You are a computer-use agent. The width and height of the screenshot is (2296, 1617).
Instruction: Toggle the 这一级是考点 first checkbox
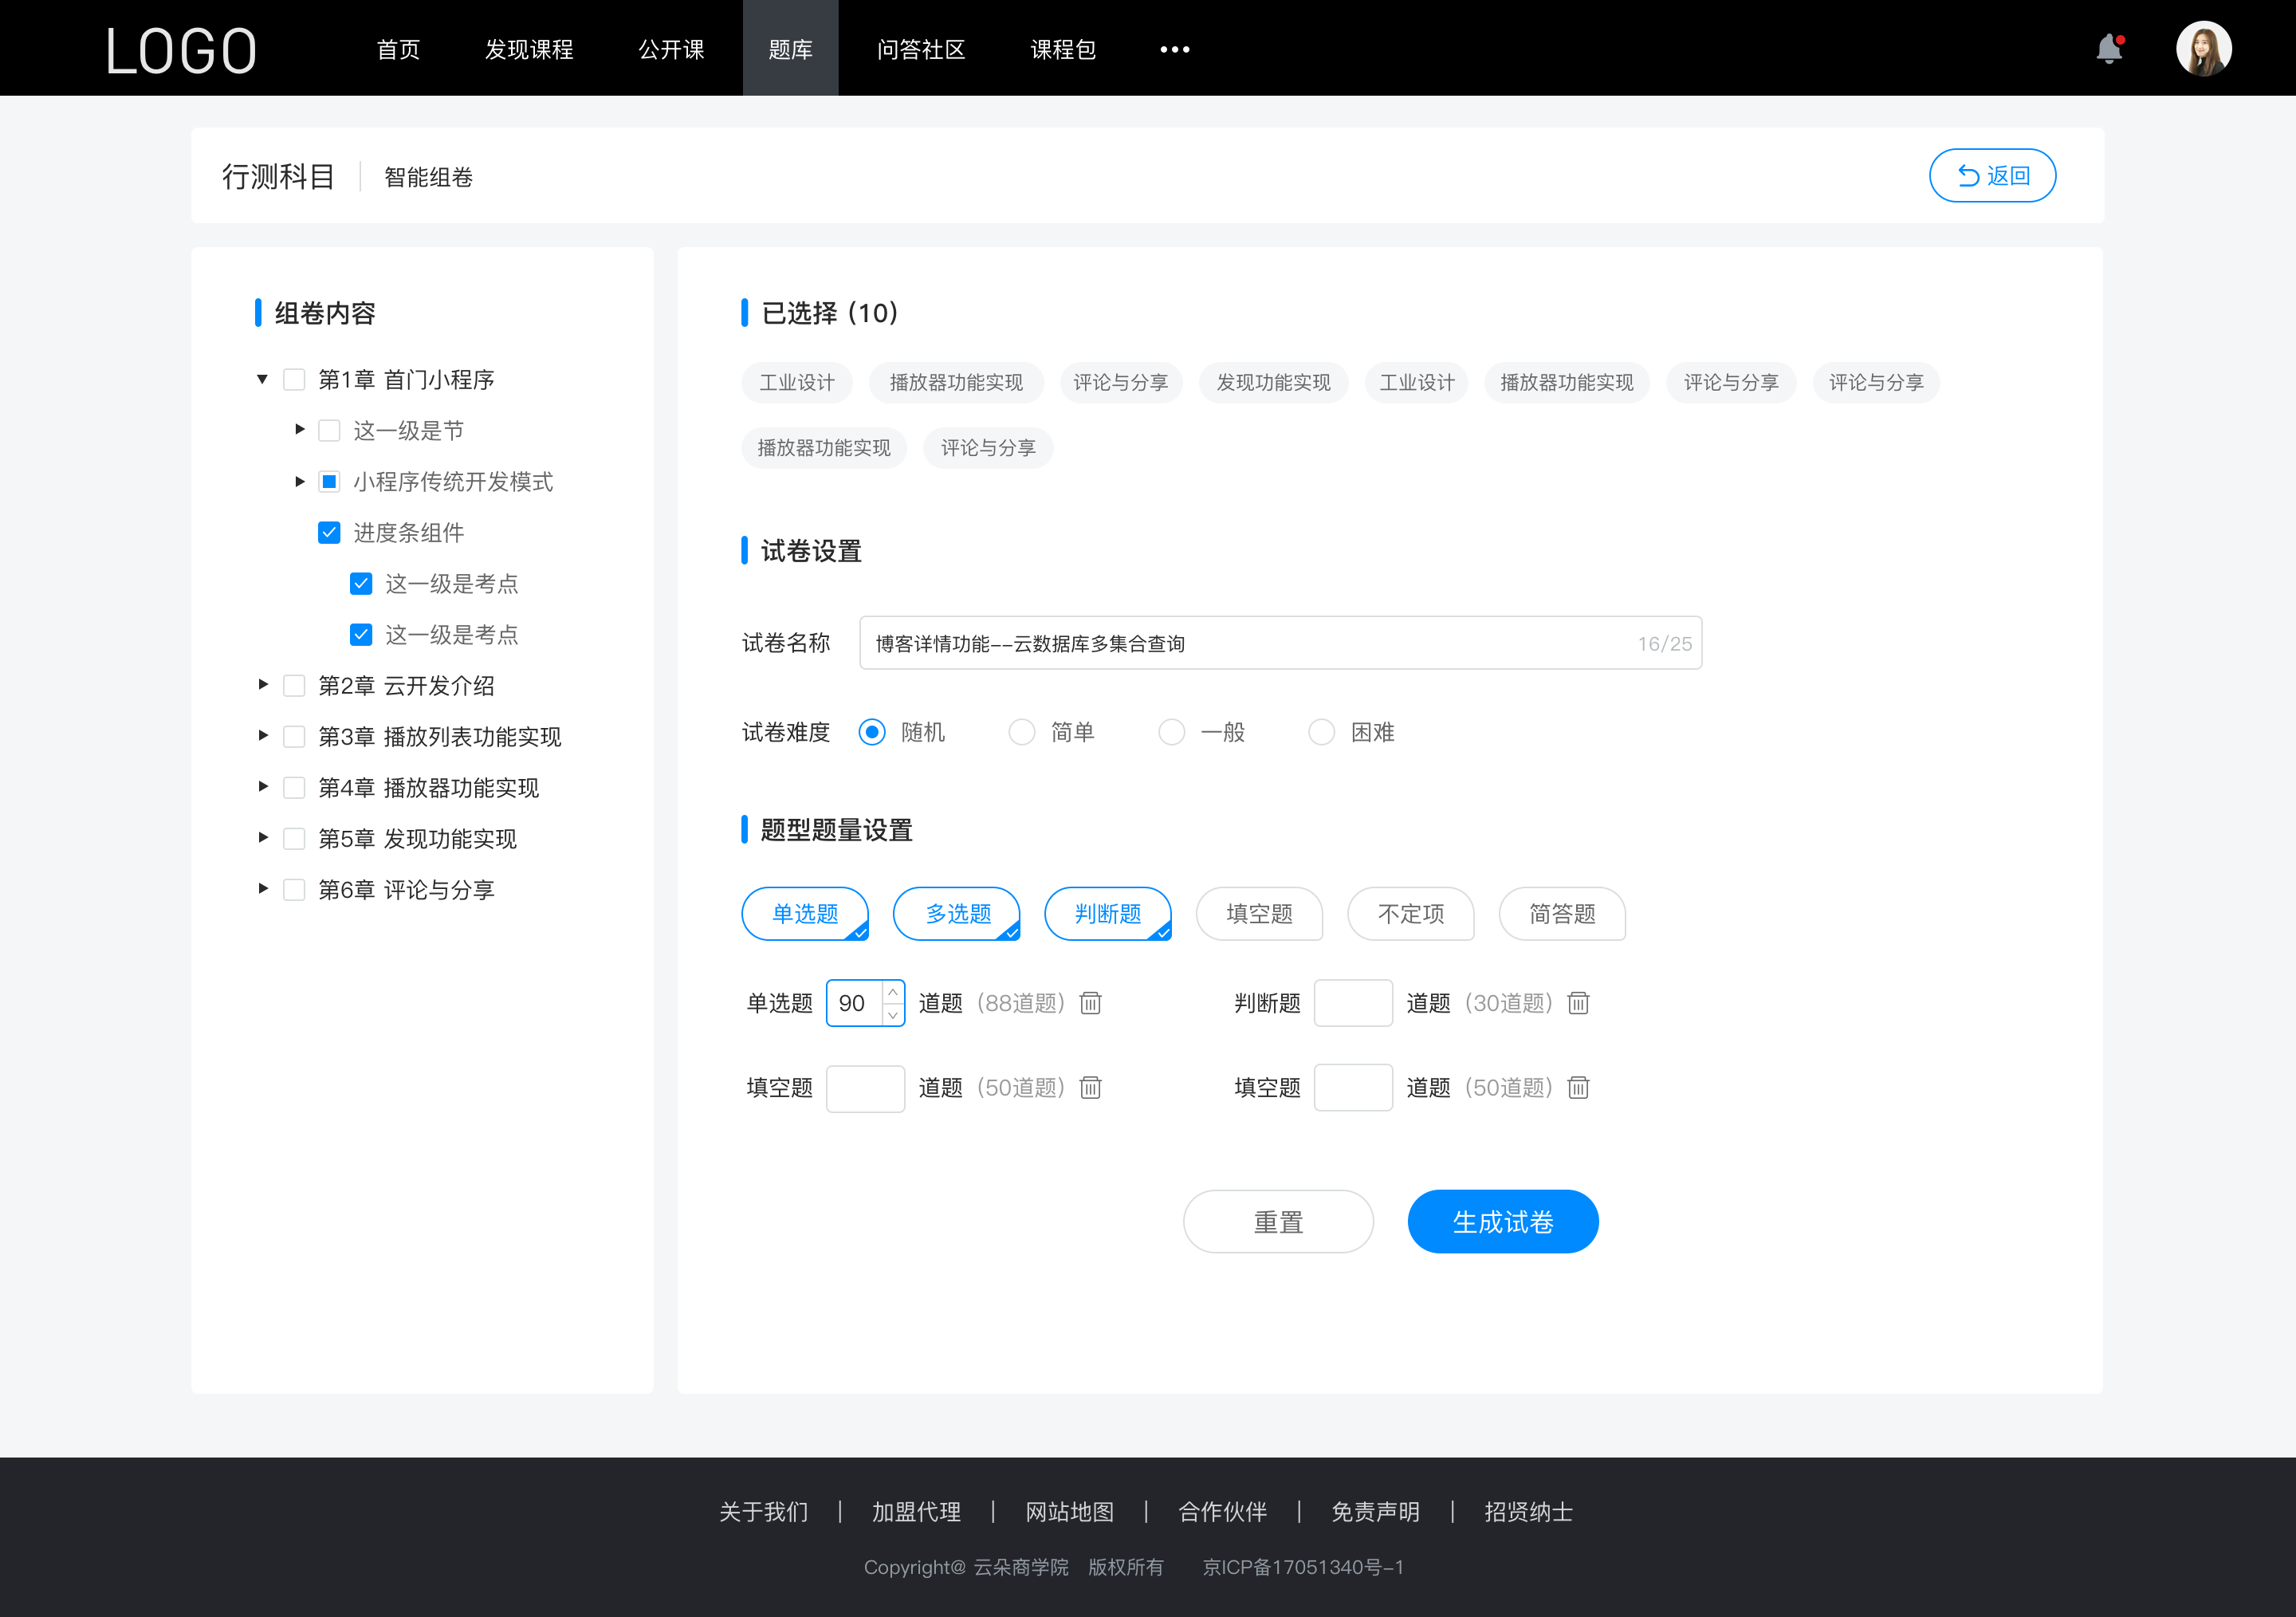[x=359, y=584]
